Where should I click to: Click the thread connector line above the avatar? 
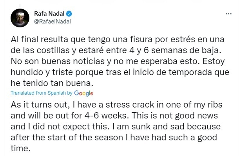point(20,5)
